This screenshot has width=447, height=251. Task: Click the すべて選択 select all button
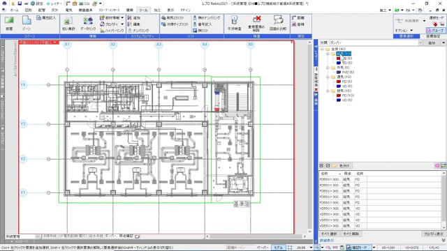[329, 234]
